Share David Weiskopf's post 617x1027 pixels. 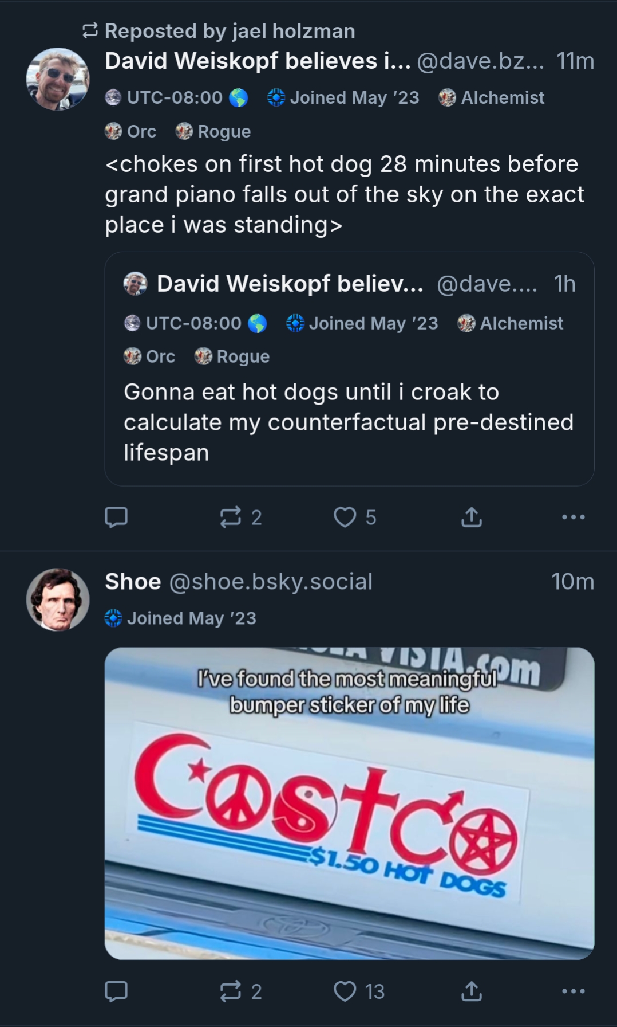(x=471, y=517)
